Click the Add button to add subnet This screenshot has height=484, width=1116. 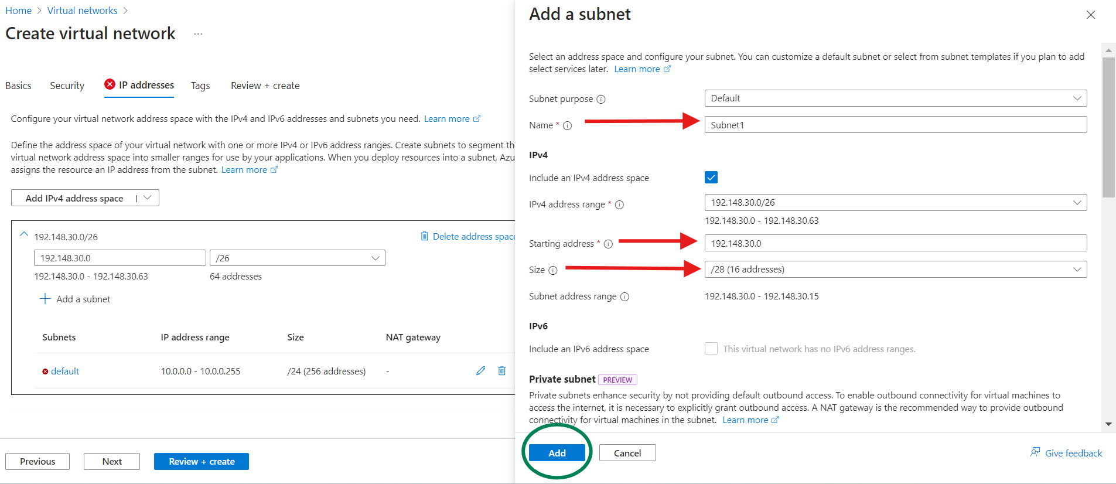point(557,453)
